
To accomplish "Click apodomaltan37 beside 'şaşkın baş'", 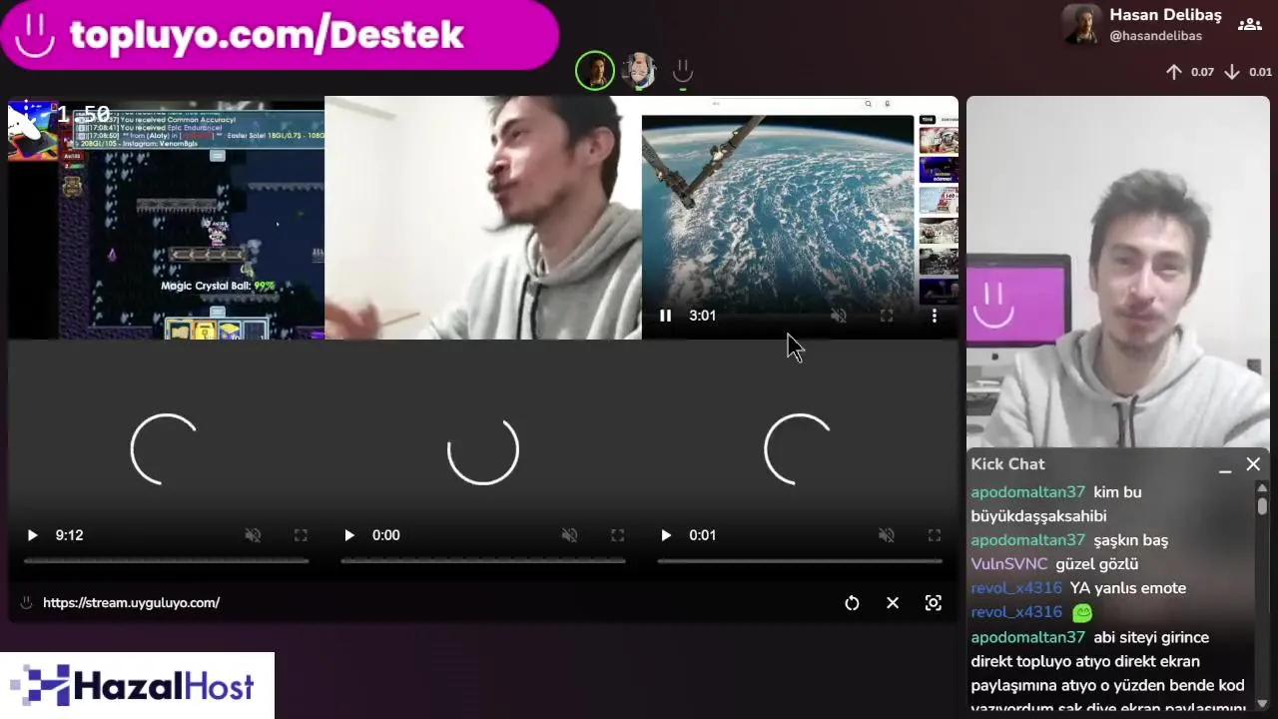I will point(1027,540).
